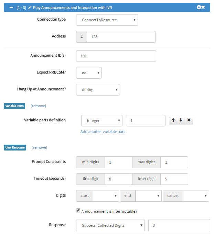Delete the variable part with X icon
Viewport: 214px width, 234px height.
(x=189, y=120)
